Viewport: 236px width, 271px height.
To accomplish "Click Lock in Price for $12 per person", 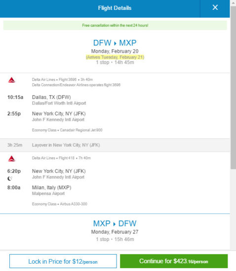I will tap(63, 261).
